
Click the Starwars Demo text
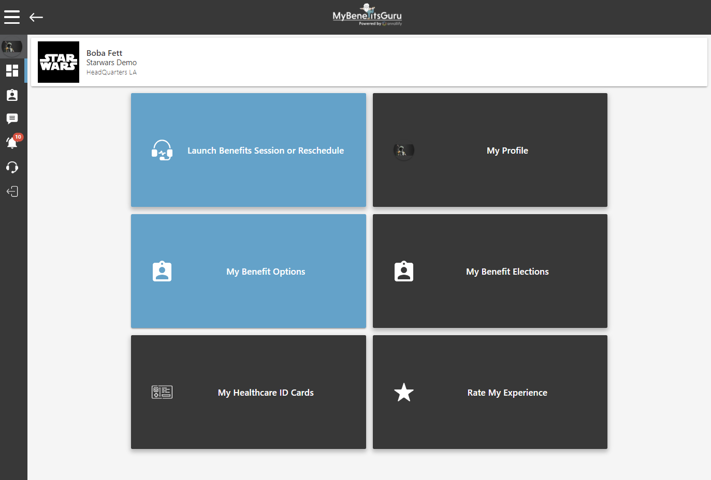[111, 63]
